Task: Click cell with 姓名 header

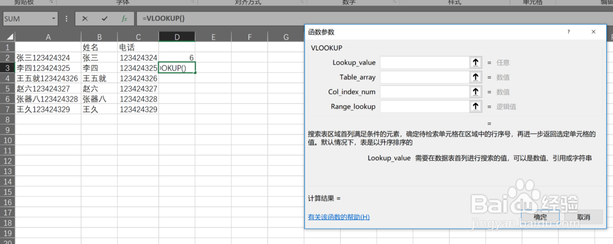Action: pos(99,48)
